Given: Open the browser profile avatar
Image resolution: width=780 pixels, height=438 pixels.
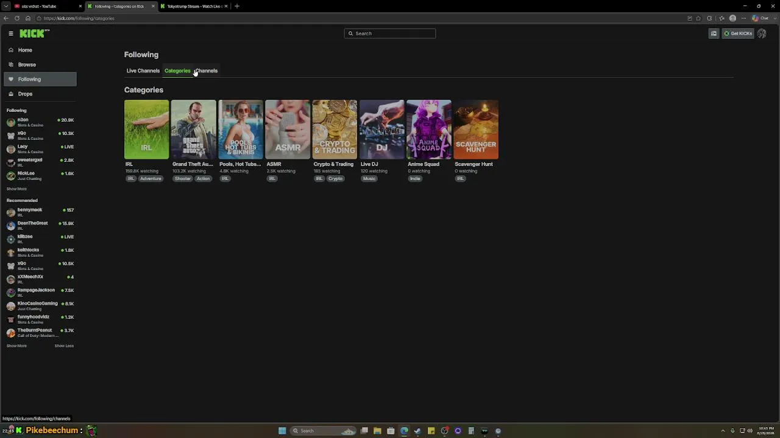Looking at the screenshot, I should 732,18.
